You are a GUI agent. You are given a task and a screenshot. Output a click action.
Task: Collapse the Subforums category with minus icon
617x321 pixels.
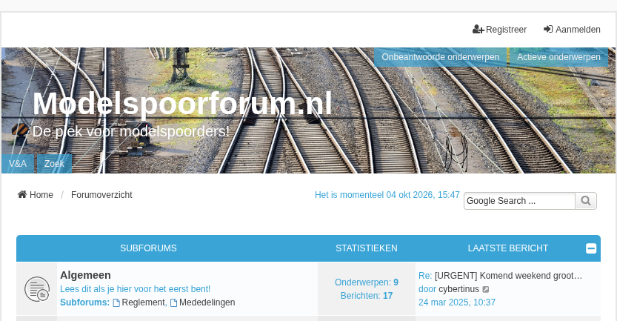point(591,248)
